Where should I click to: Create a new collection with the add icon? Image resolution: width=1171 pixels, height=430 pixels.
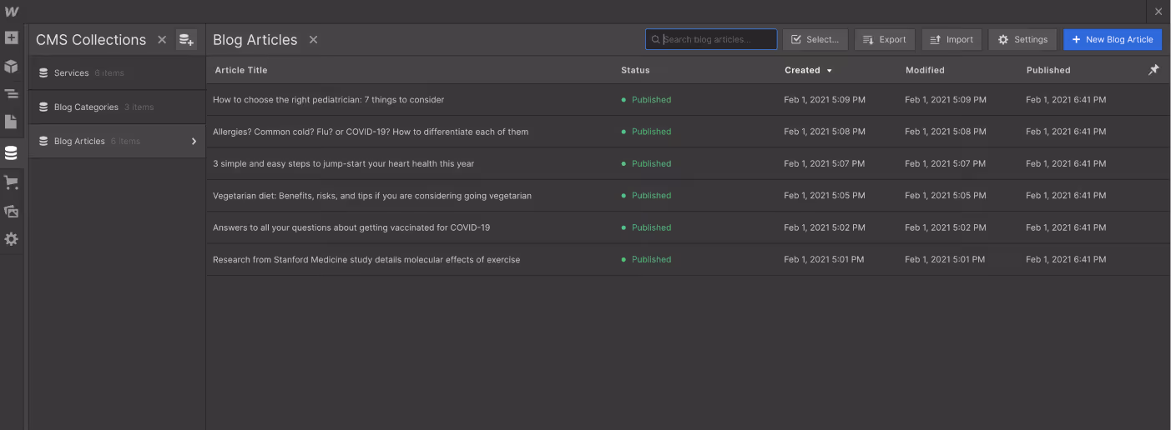point(186,39)
